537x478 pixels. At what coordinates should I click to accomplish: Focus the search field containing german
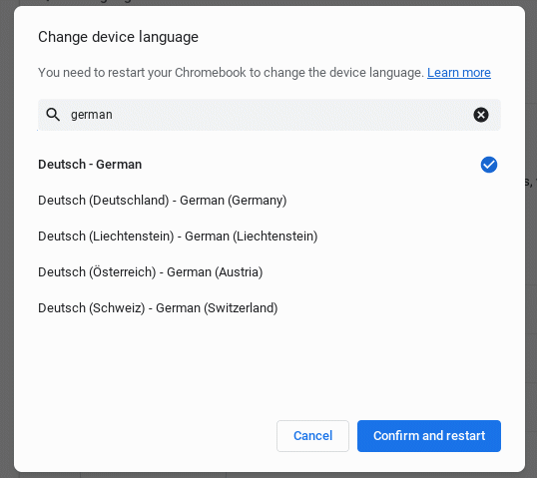[269, 115]
